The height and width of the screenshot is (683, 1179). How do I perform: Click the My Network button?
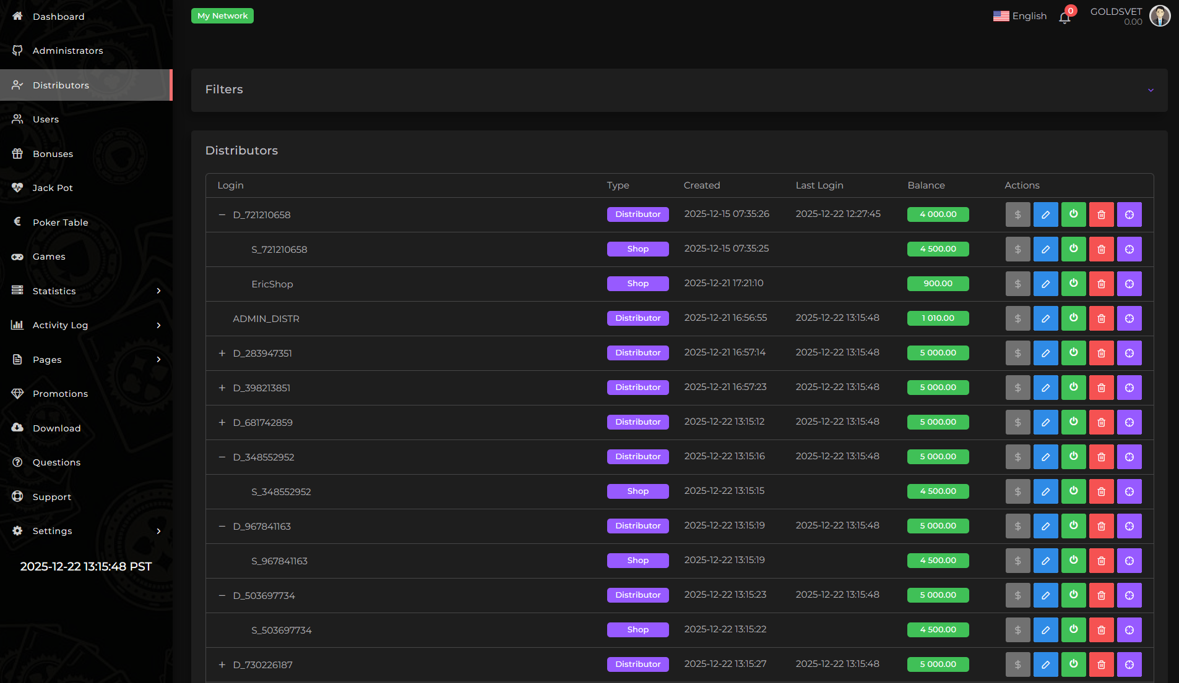pyautogui.click(x=222, y=16)
